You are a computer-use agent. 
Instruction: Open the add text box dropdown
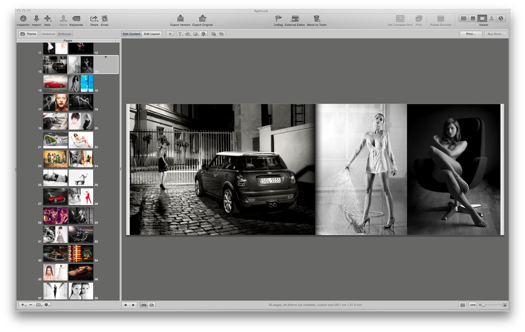pyautogui.click(x=180, y=34)
